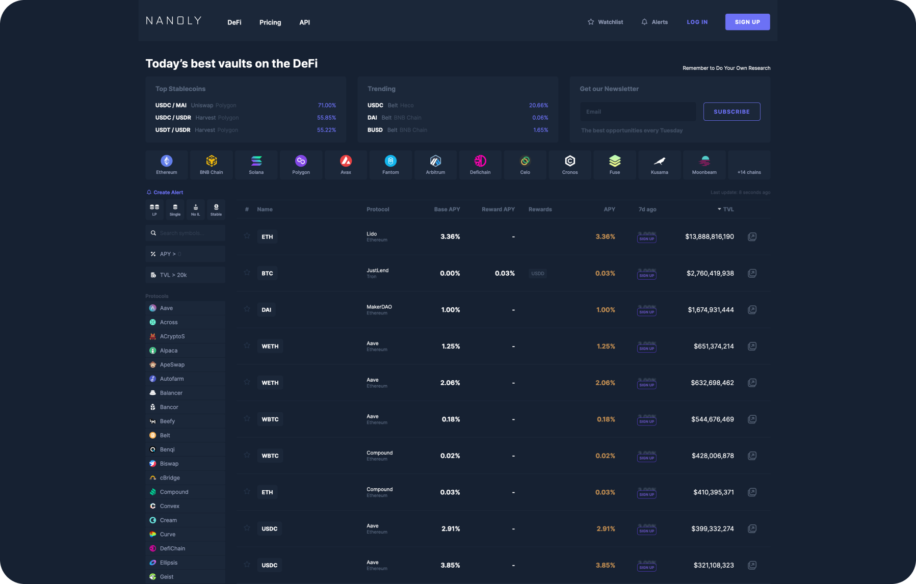Choose the Fantom chain tile

[391, 165]
